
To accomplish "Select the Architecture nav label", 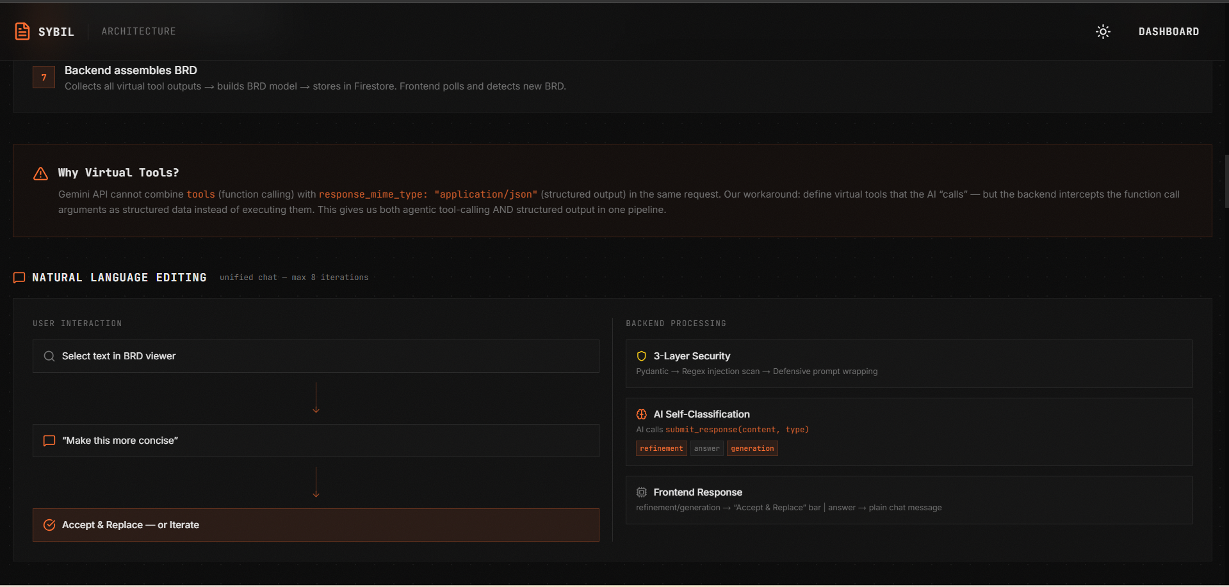I will coord(138,31).
